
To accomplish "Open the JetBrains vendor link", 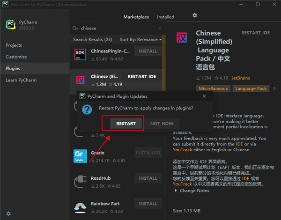I will pyautogui.click(x=241, y=78).
